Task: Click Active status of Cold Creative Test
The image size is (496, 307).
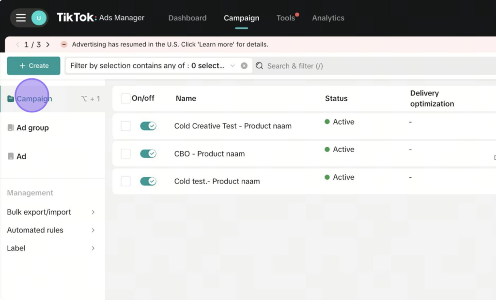Action: (340, 122)
